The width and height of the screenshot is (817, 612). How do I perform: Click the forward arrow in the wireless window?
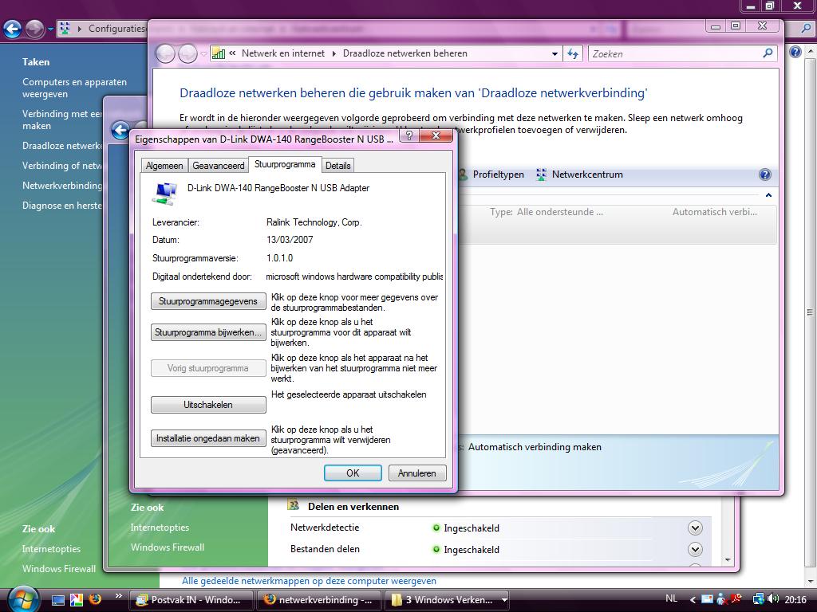pyautogui.click(x=187, y=53)
